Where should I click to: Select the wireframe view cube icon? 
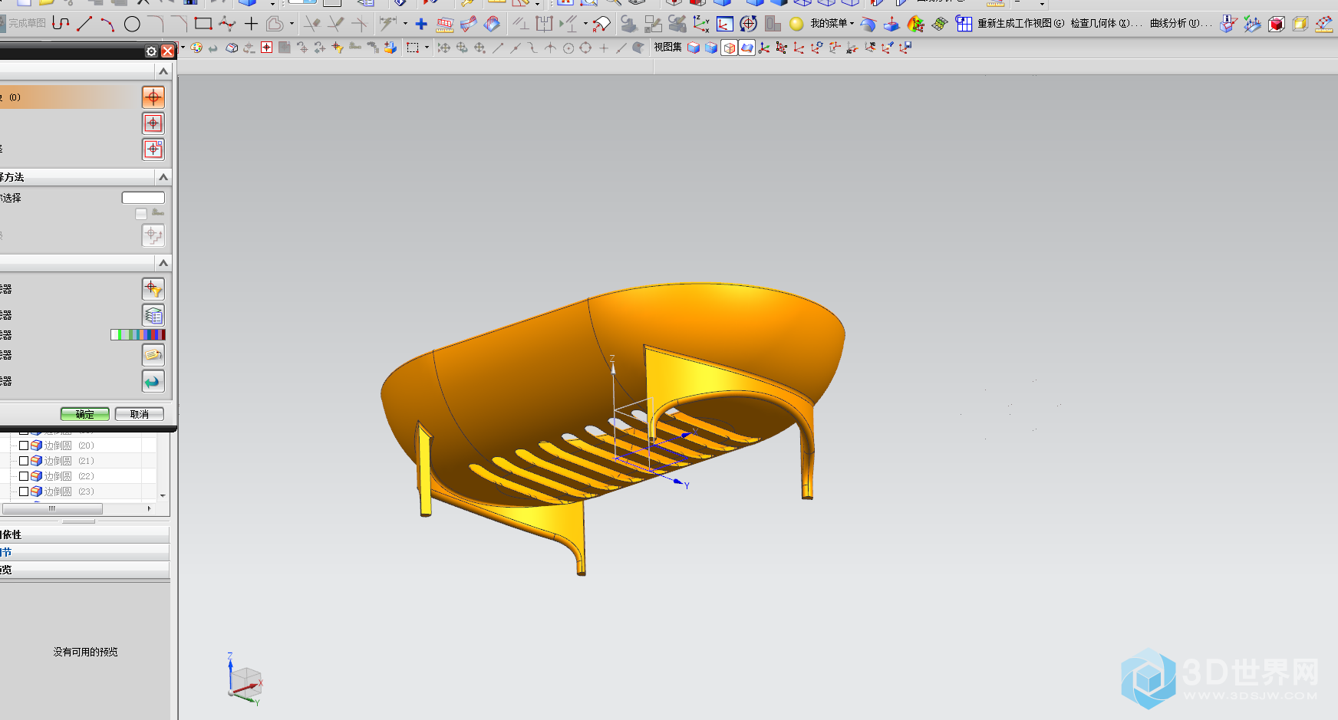729,48
